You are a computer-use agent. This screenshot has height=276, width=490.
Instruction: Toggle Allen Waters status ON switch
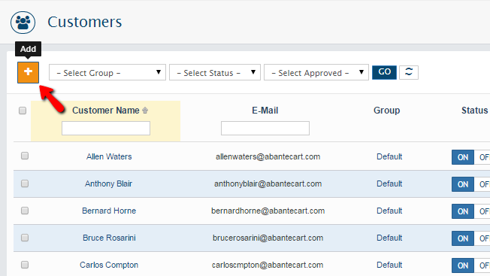tap(462, 157)
